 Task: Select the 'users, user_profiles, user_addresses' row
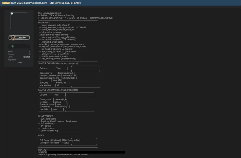pyautogui.click(x=58, y=37)
